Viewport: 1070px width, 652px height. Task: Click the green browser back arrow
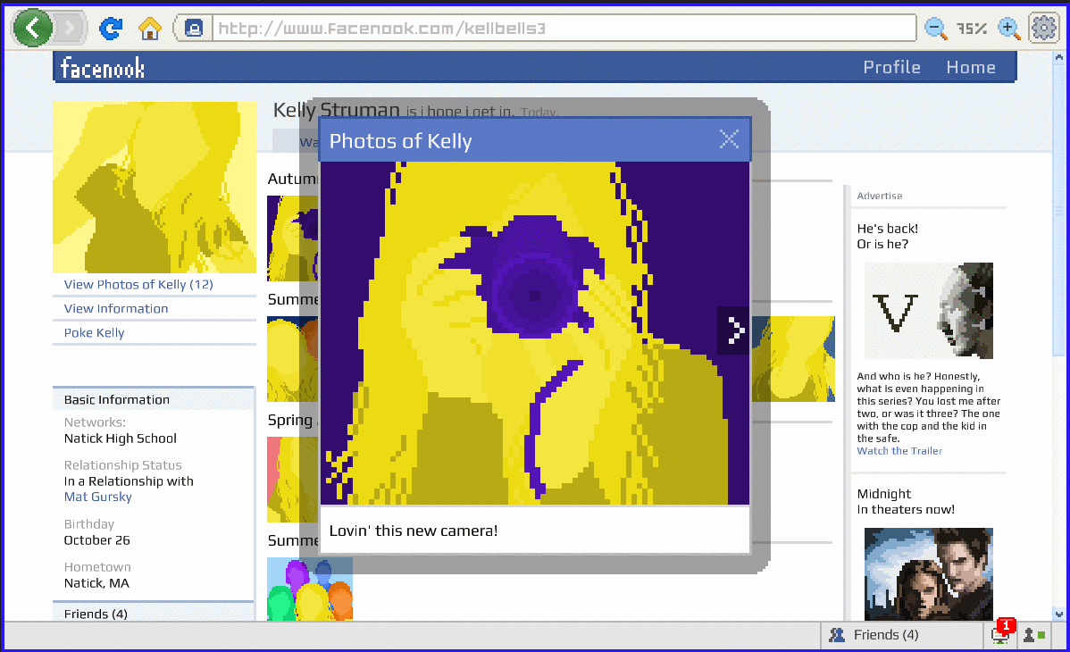click(x=32, y=28)
